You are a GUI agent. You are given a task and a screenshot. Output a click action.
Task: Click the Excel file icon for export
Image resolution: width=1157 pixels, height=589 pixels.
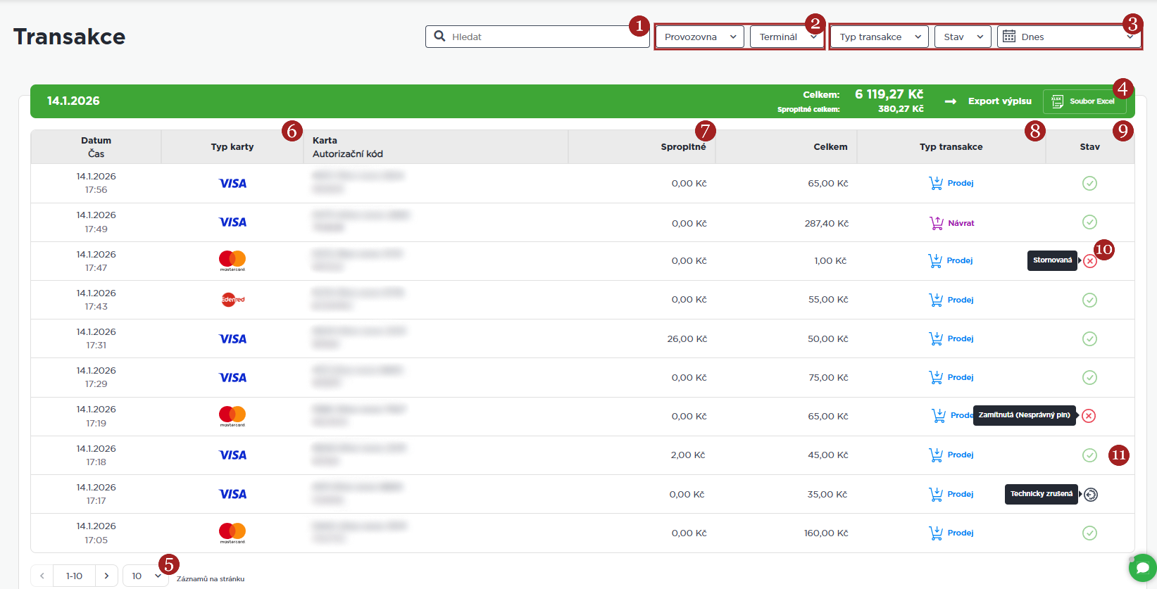tap(1057, 101)
